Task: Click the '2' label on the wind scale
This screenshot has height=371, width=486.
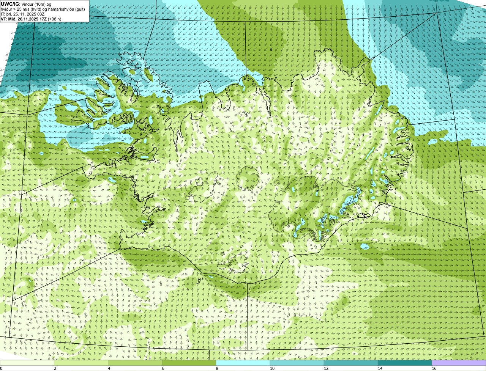Action: pos(55,368)
